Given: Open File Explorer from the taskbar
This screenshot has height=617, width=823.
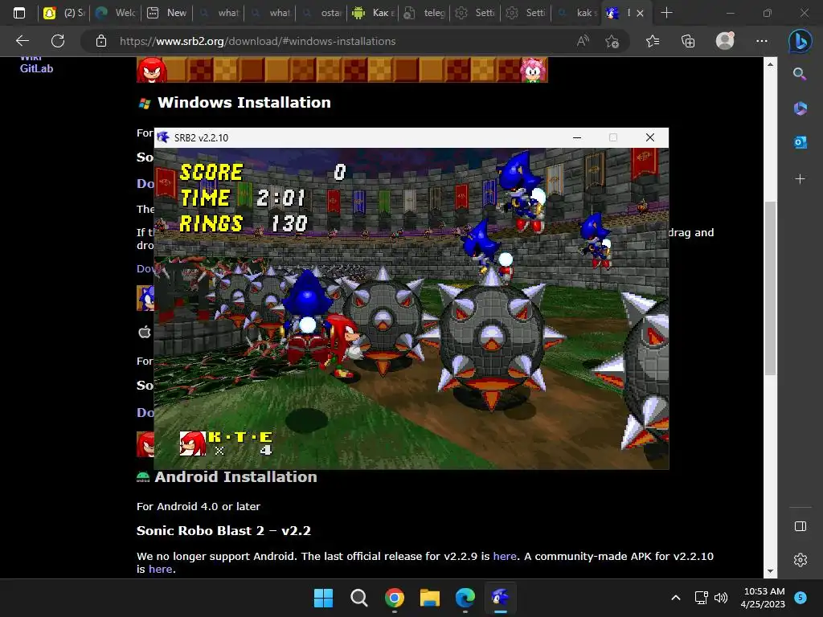Looking at the screenshot, I should pos(430,598).
